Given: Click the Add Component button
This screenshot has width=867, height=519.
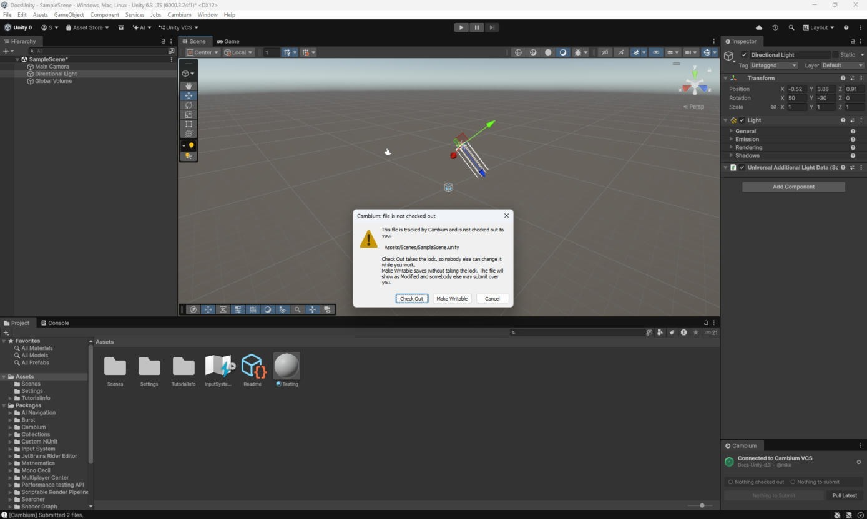Looking at the screenshot, I should pos(793,187).
